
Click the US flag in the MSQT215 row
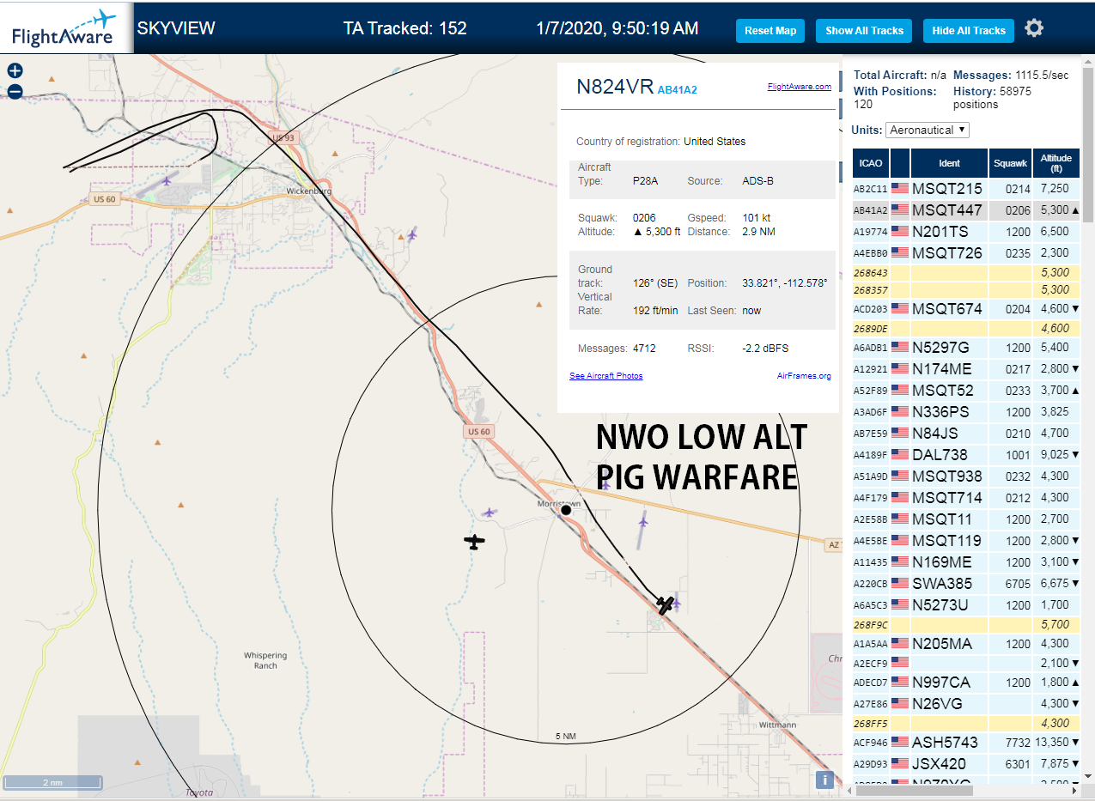point(900,188)
